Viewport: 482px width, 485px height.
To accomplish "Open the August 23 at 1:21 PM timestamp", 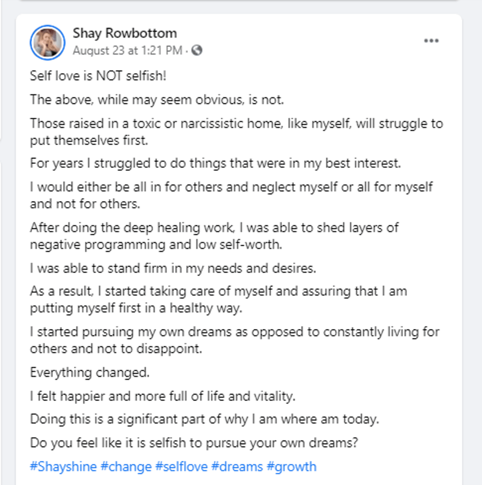I will (x=127, y=50).
